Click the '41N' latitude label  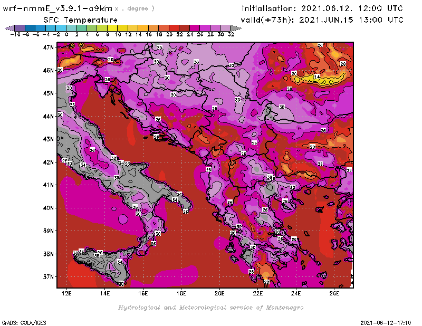[x=49, y=185]
